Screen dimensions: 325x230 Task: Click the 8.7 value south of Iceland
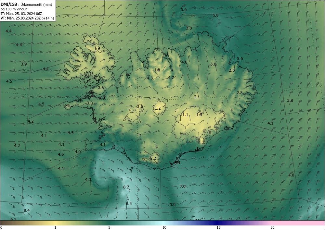[x=126, y=187]
